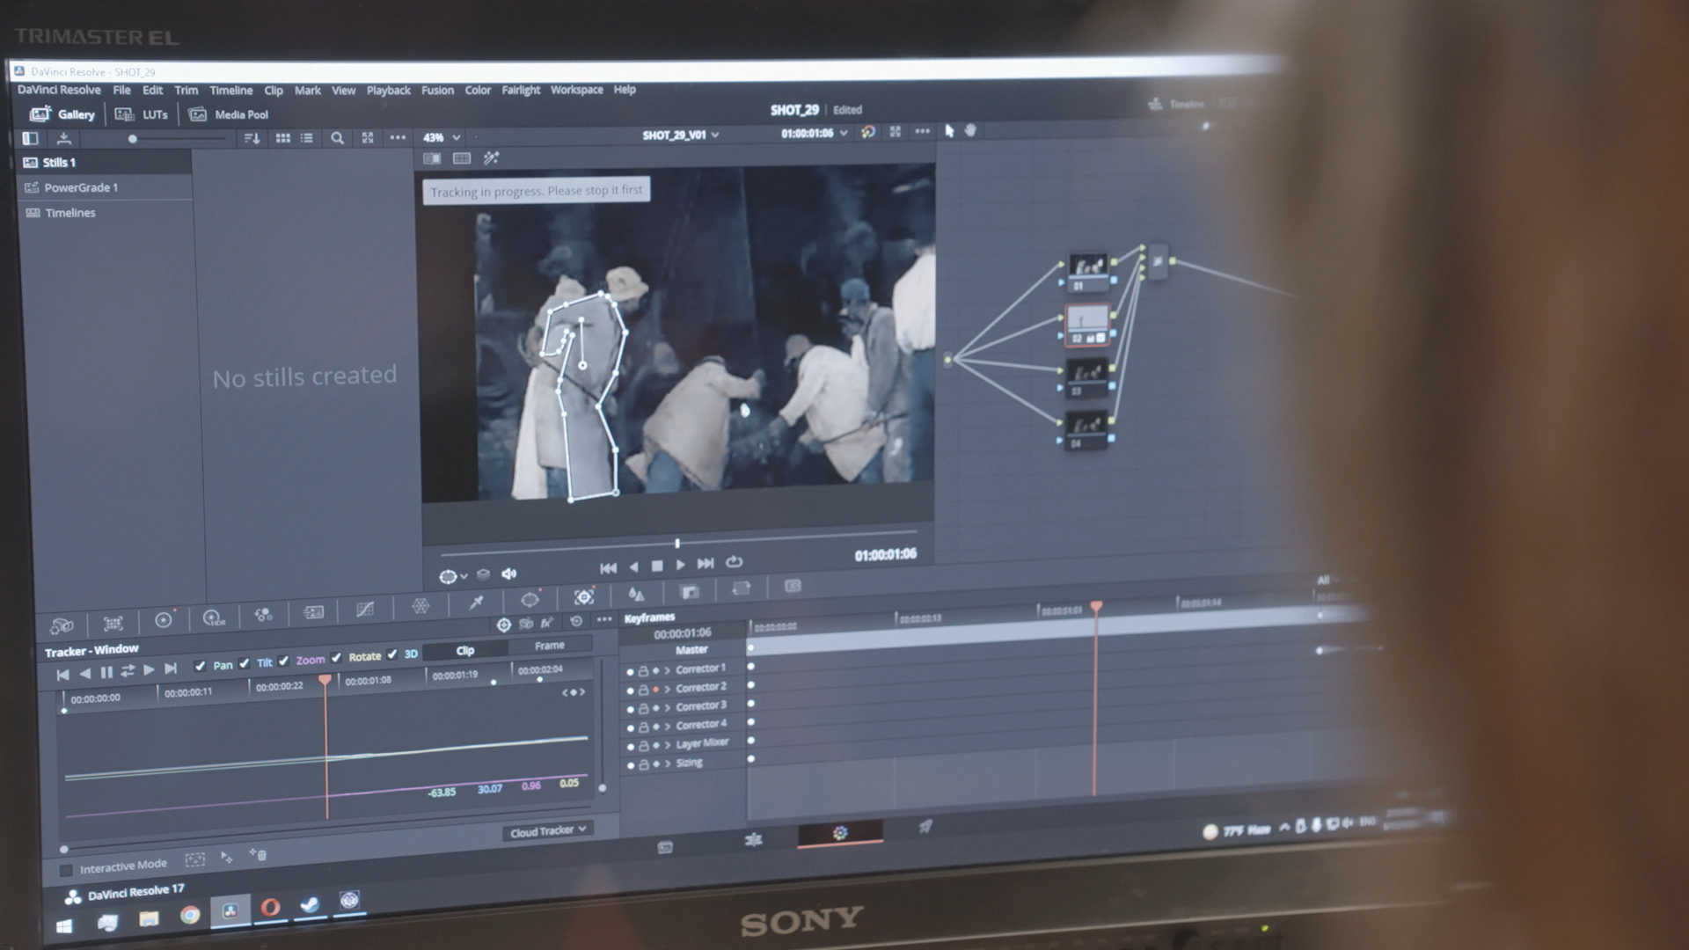Toggle forward and reverse tracking
1689x950 pixels.
tap(128, 671)
